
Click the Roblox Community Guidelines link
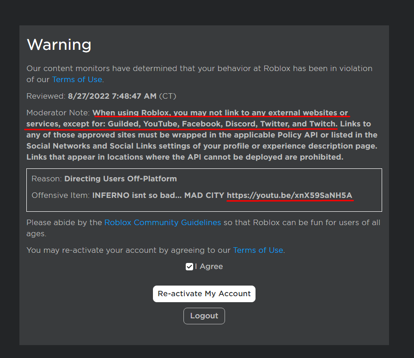[x=162, y=222]
